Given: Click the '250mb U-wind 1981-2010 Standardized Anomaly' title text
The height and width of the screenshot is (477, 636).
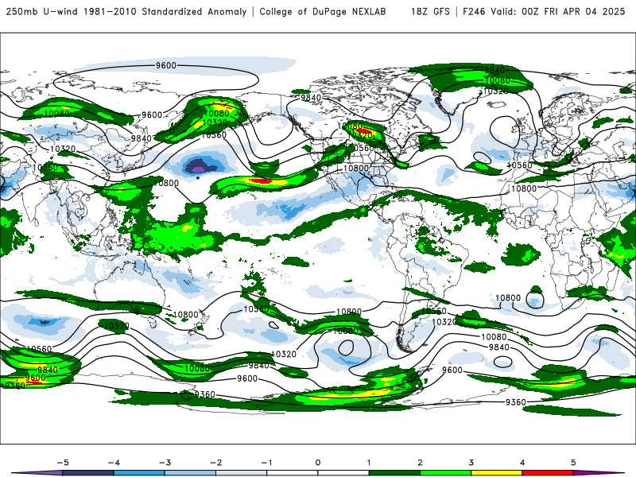Looking at the screenshot, I should click(x=126, y=11).
